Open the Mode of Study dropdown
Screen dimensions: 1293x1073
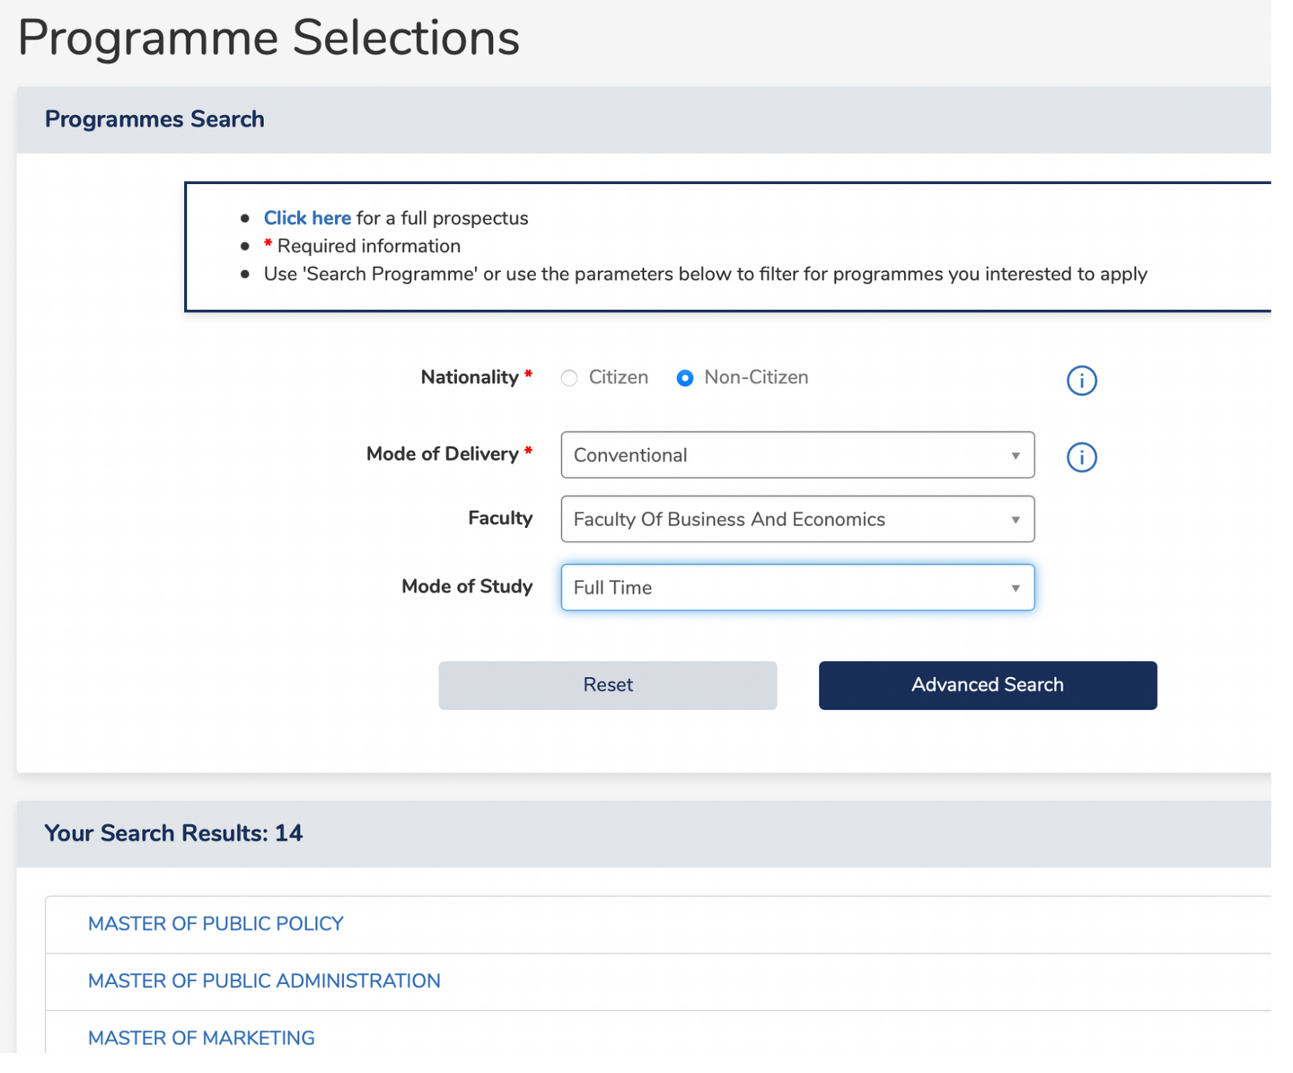coord(797,587)
